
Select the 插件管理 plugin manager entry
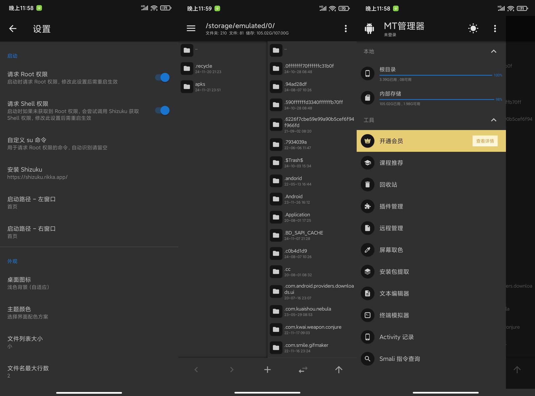(x=391, y=206)
